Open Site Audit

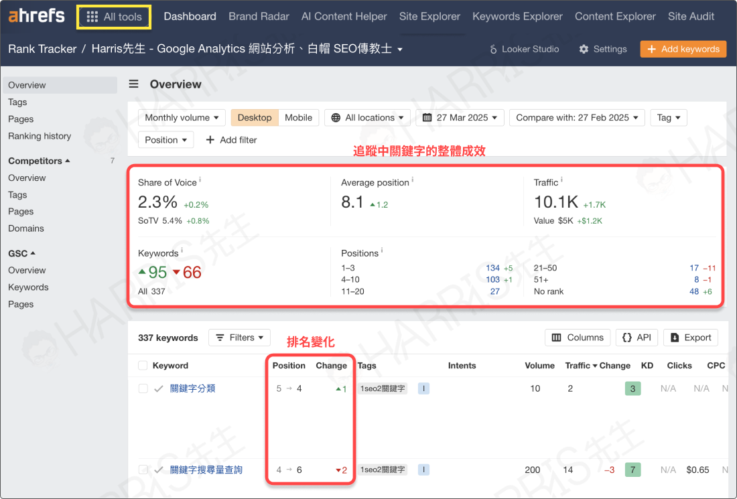pos(691,17)
